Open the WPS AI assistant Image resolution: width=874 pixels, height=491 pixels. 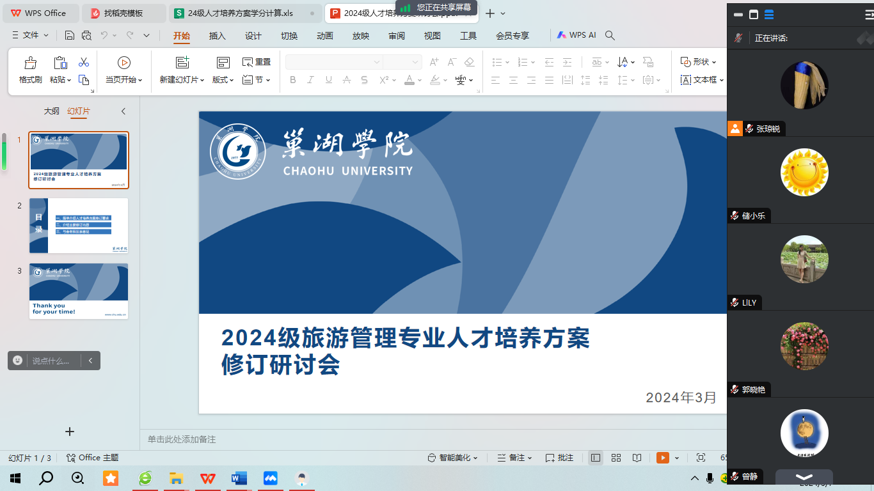(576, 35)
